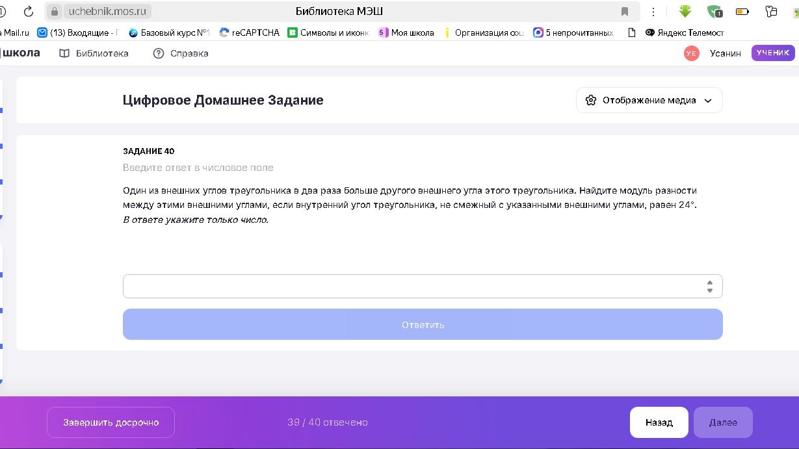Click the В ответе укажите только число note
Screen dimensions: 799x449
click(196, 220)
